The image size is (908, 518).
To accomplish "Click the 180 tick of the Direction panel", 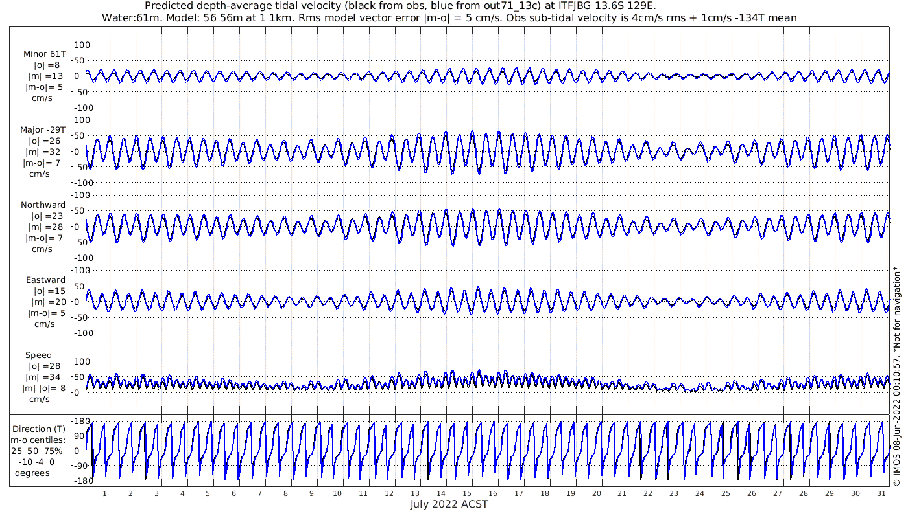I will (x=82, y=422).
